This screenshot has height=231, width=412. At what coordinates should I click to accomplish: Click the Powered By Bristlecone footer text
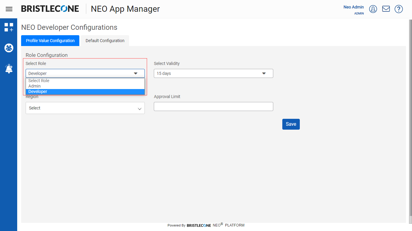(x=206, y=225)
